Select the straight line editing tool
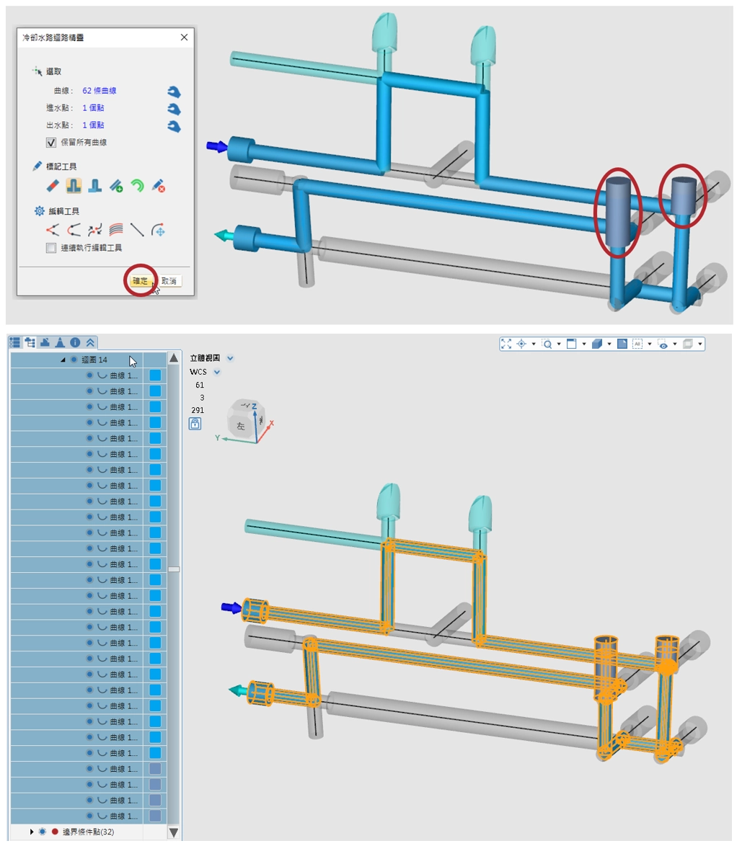Viewport: 737px width, 846px height. tap(137, 231)
